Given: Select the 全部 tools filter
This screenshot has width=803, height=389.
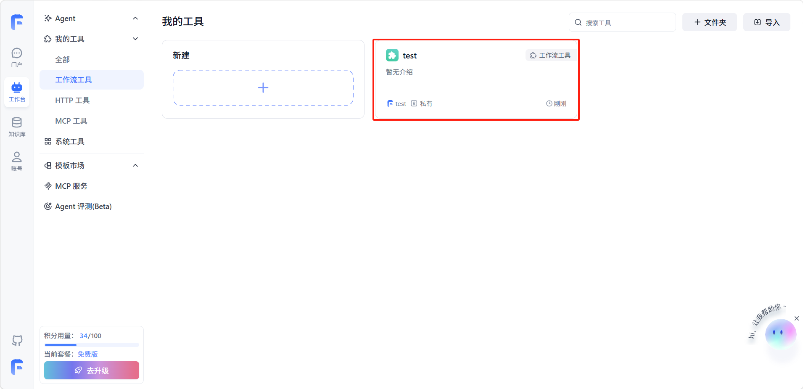Looking at the screenshot, I should pyautogui.click(x=63, y=60).
